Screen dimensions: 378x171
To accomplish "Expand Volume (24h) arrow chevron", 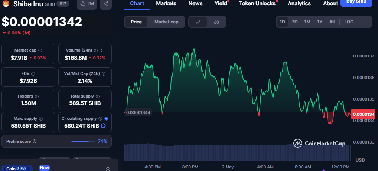I will 102,50.
